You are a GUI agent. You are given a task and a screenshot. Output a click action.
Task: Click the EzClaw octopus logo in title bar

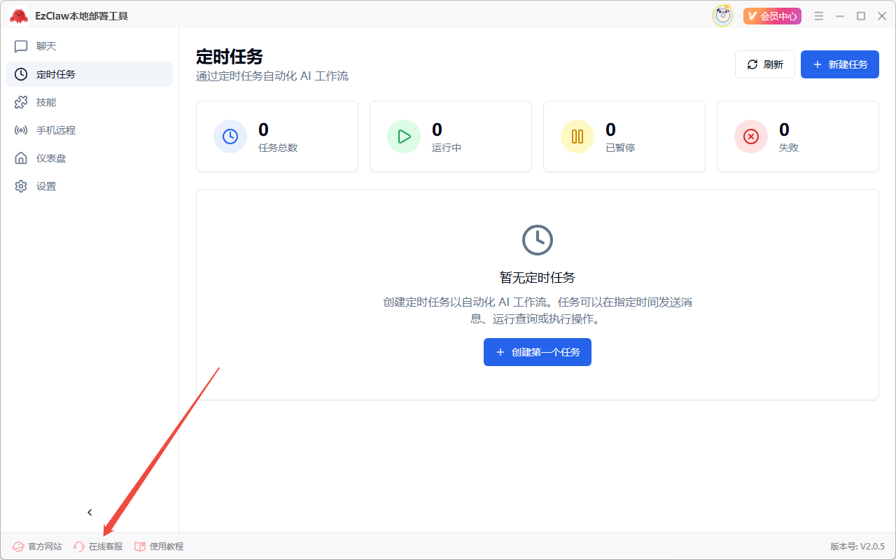click(x=20, y=15)
